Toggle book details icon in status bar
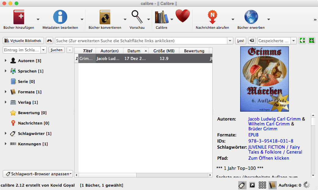318x190 pixels. (272, 185)
